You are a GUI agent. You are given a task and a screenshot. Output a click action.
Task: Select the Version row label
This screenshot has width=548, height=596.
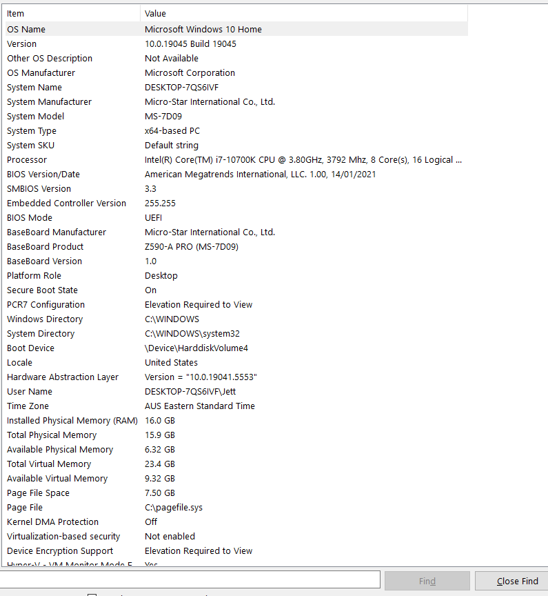pos(21,43)
